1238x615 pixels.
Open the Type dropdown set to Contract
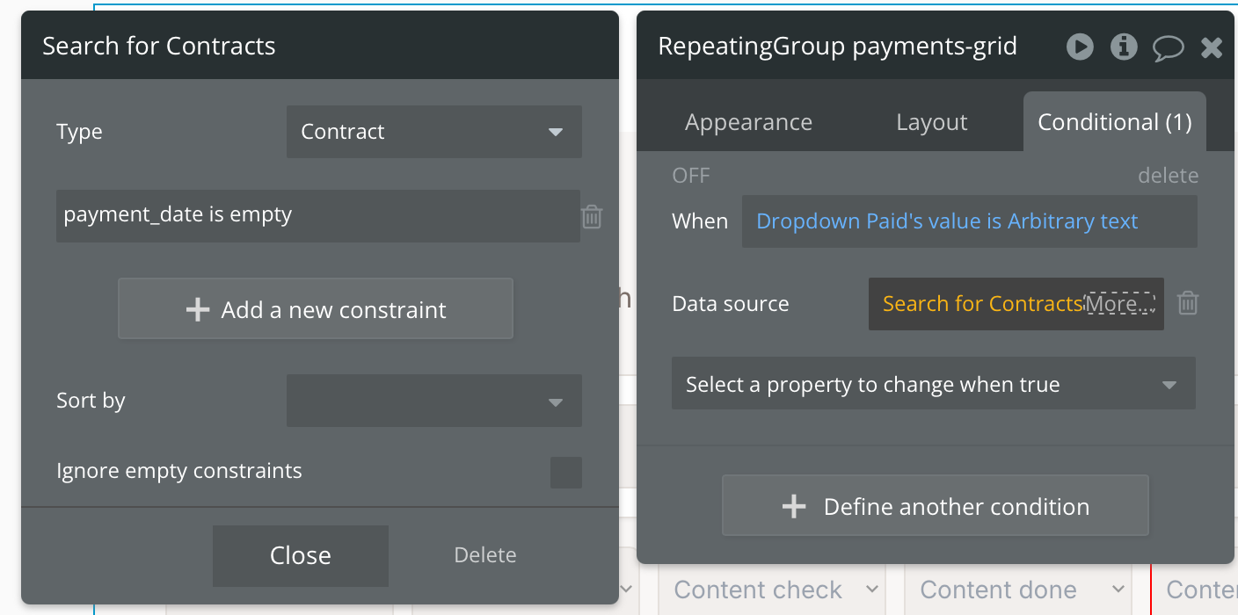[x=433, y=132]
